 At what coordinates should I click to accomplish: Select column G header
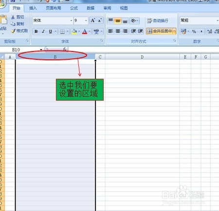(x=205, y=57)
